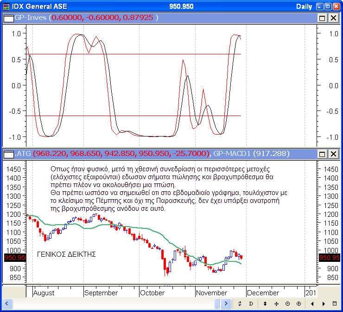Click the scrollbar right arrow button
This screenshot has width=343, height=312.
coord(226,304)
